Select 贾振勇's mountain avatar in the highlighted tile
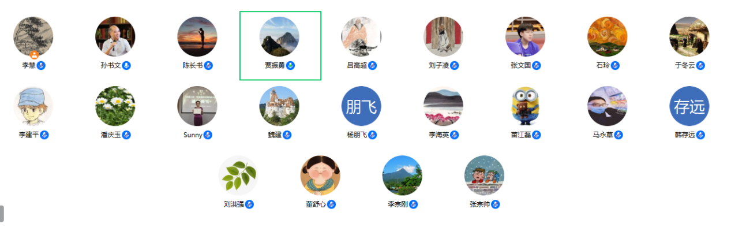 point(279,36)
